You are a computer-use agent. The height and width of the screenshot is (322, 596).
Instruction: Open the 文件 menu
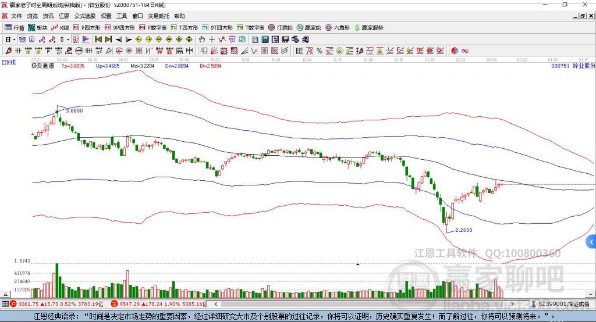(16, 16)
